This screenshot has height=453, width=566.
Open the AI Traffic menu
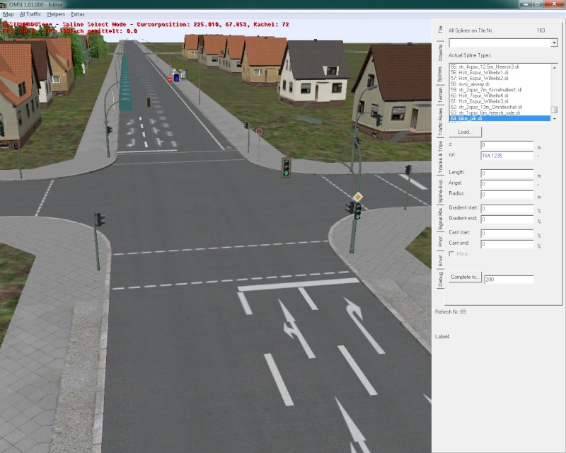(x=30, y=14)
